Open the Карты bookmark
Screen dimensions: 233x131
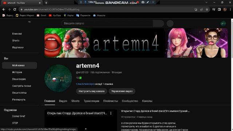pyautogui.click(x=69, y=15)
